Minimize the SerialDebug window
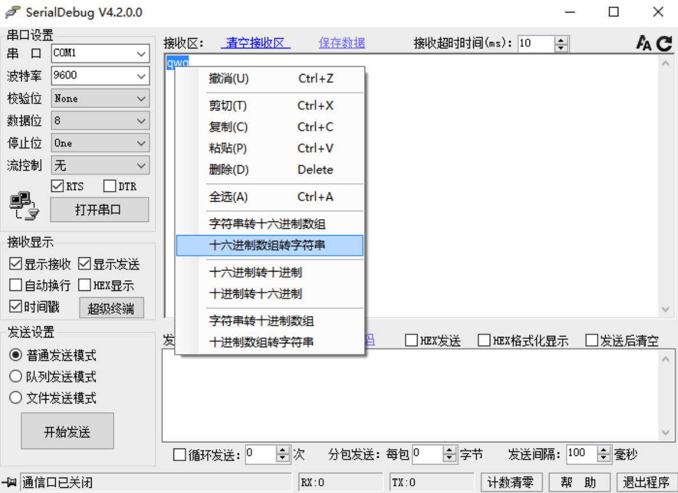This screenshot has width=678, height=493. pyautogui.click(x=570, y=12)
